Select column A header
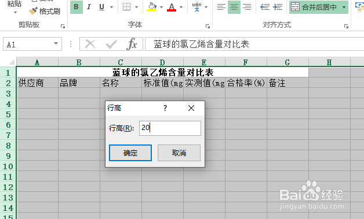 [x=37, y=62]
